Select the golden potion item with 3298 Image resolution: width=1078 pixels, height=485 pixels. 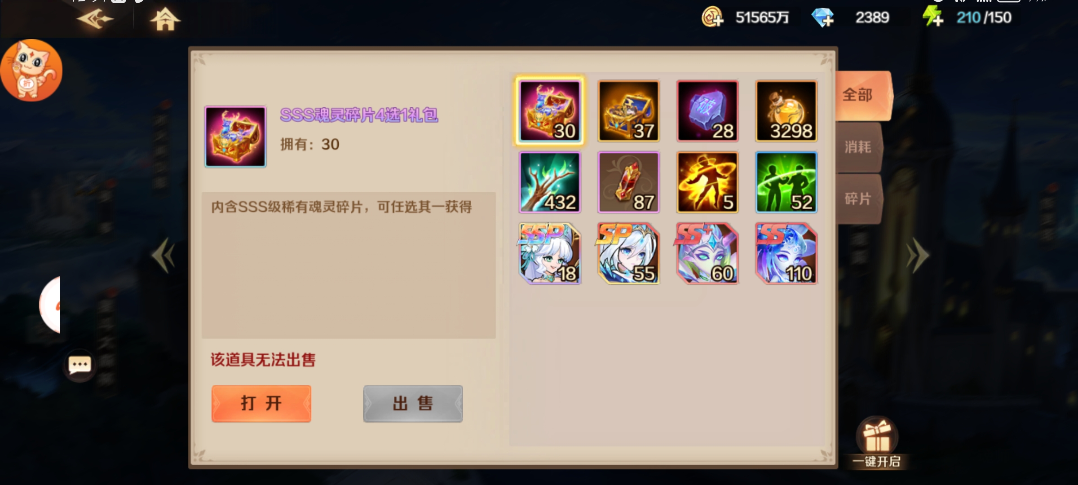click(x=786, y=111)
